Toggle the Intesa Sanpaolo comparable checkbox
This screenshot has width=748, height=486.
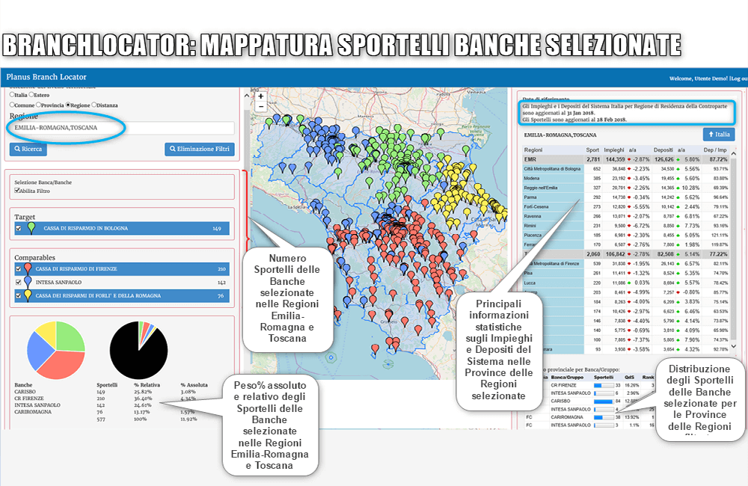(19, 283)
